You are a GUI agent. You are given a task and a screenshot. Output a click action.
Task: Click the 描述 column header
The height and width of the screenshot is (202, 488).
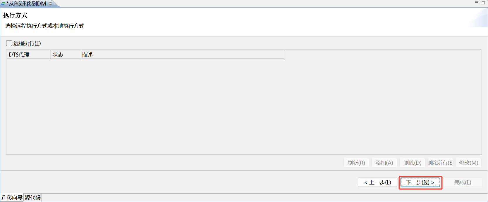click(182, 55)
